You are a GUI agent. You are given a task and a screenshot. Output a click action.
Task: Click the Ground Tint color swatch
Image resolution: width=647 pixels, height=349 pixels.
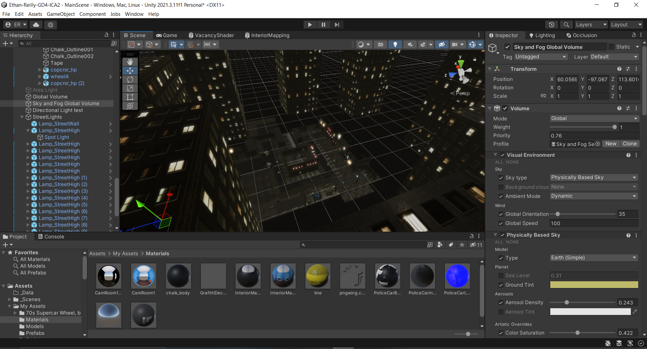pos(594,285)
